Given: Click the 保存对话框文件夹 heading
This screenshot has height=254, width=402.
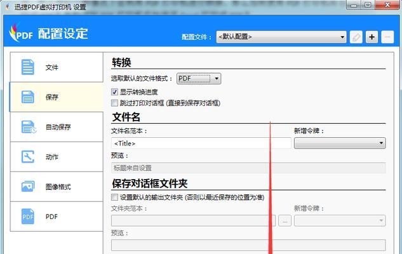Looking at the screenshot, I should [x=150, y=184].
